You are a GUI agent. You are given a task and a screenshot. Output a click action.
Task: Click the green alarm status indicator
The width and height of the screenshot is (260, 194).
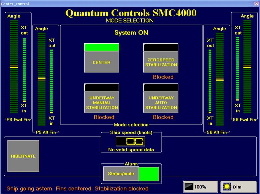pyautogui.click(x=149, y=174)
